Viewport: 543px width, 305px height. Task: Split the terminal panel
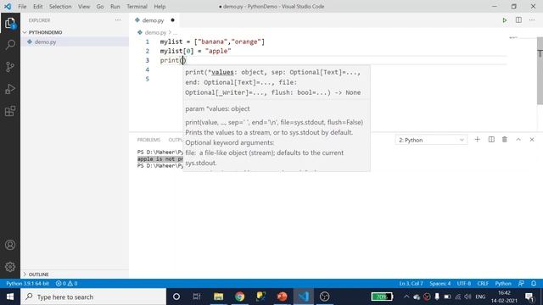(x=491, y=139)
